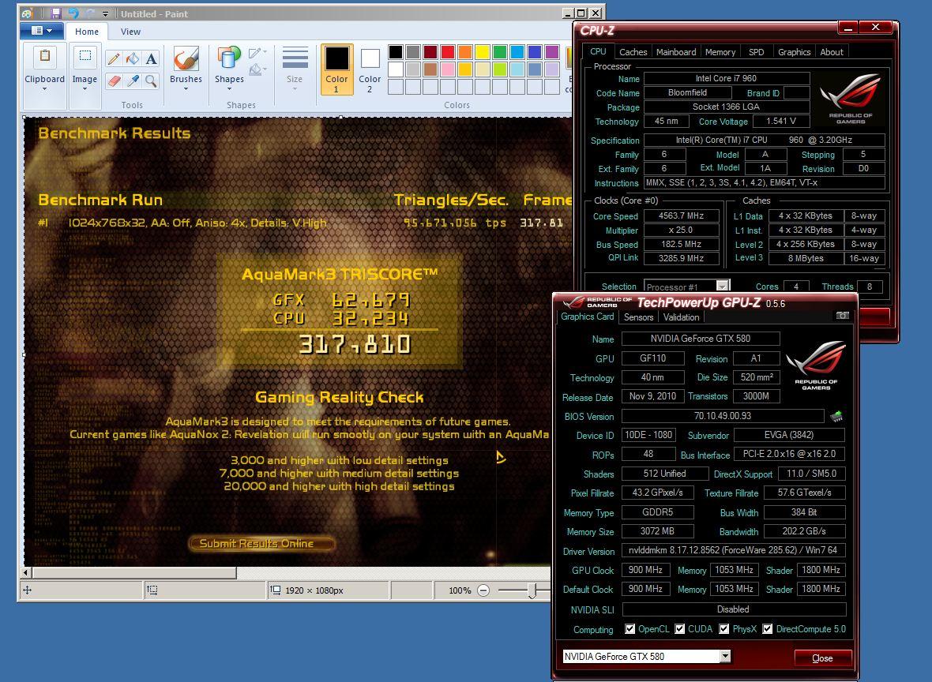Viewport: 932px width, 682px height.
Task: Click the Image select icon
Action: coord(85,56)
